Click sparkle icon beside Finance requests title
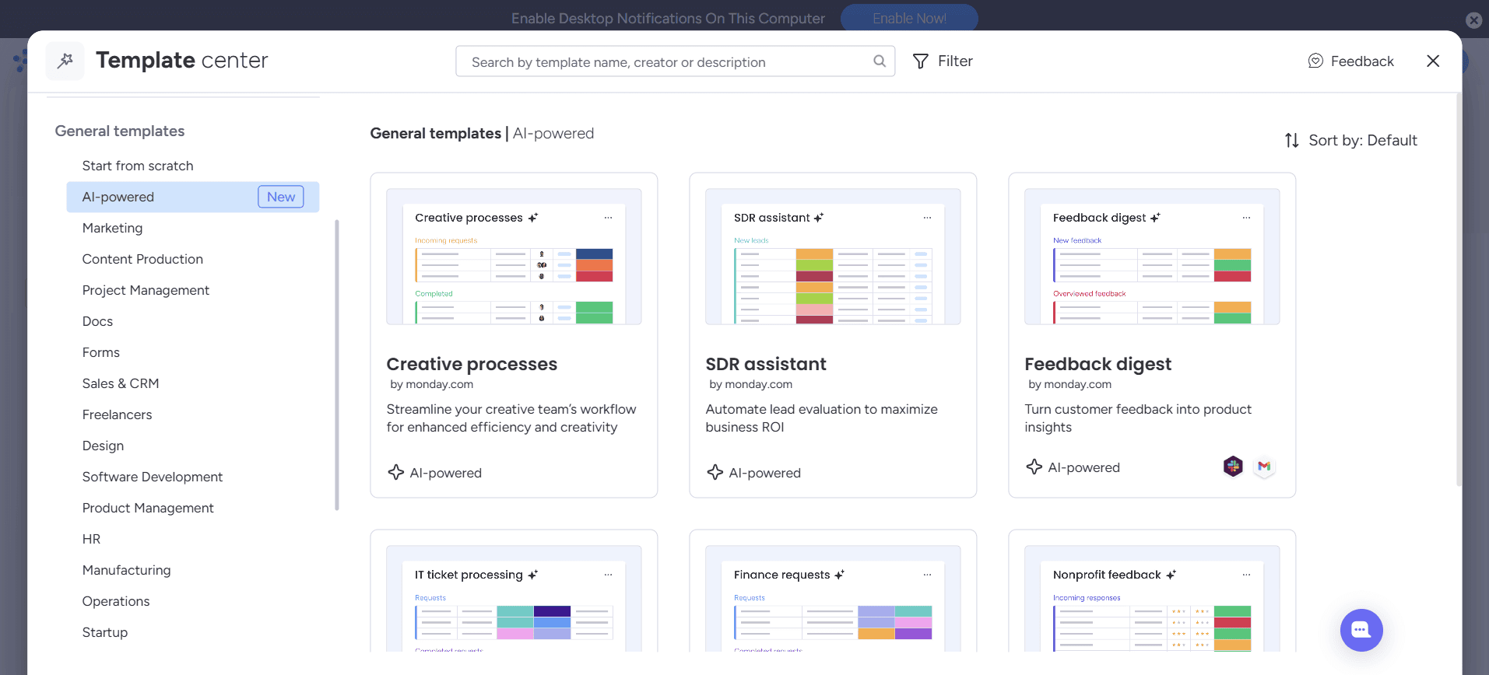The width and height of the screenshot is (1489, 675). click(840, 575)
